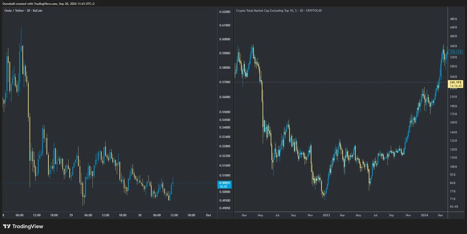
Task: Click the 440 B market cap axis label
Action: [453, 27]
